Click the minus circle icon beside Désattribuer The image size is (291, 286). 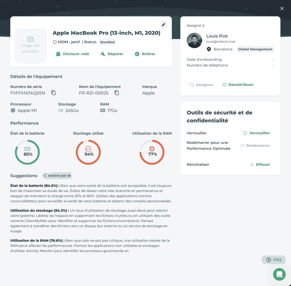(x=225, y=85)
